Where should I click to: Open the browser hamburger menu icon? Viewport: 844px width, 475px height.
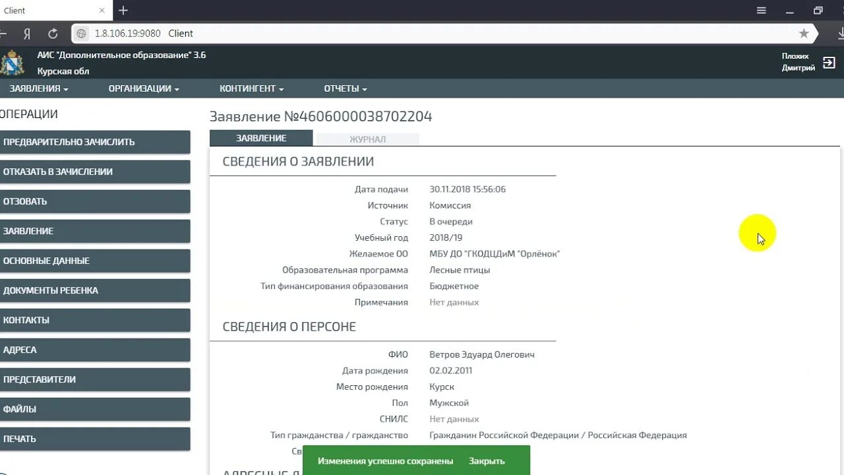(x=762, y=11)
